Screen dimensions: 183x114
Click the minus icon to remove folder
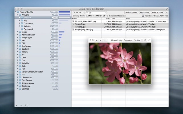click(21, 105)
